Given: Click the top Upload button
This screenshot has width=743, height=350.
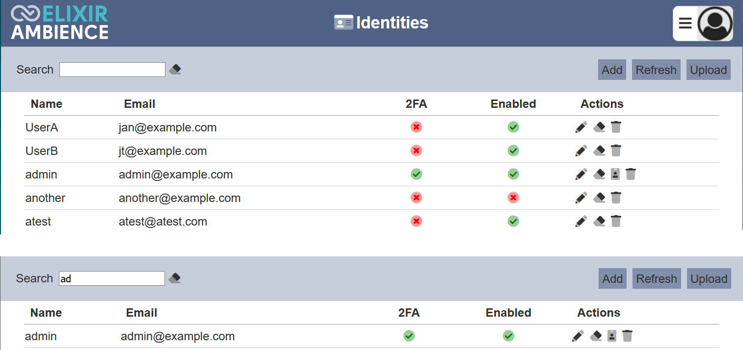Looking at the screenshot, I should pos(708,70).
